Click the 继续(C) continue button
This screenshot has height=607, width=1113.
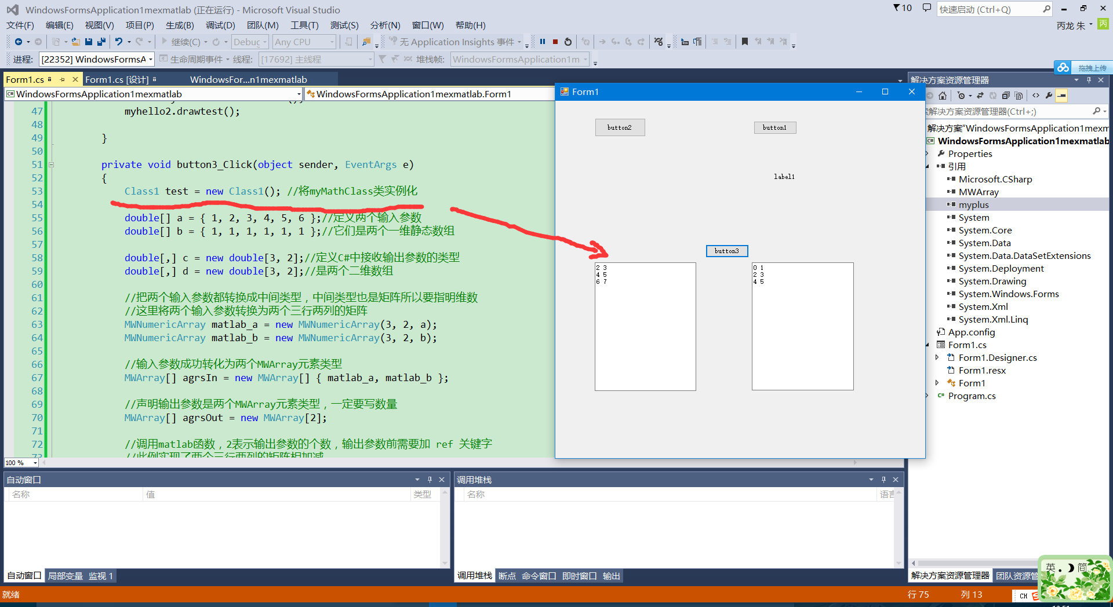(x=181, y=42)
